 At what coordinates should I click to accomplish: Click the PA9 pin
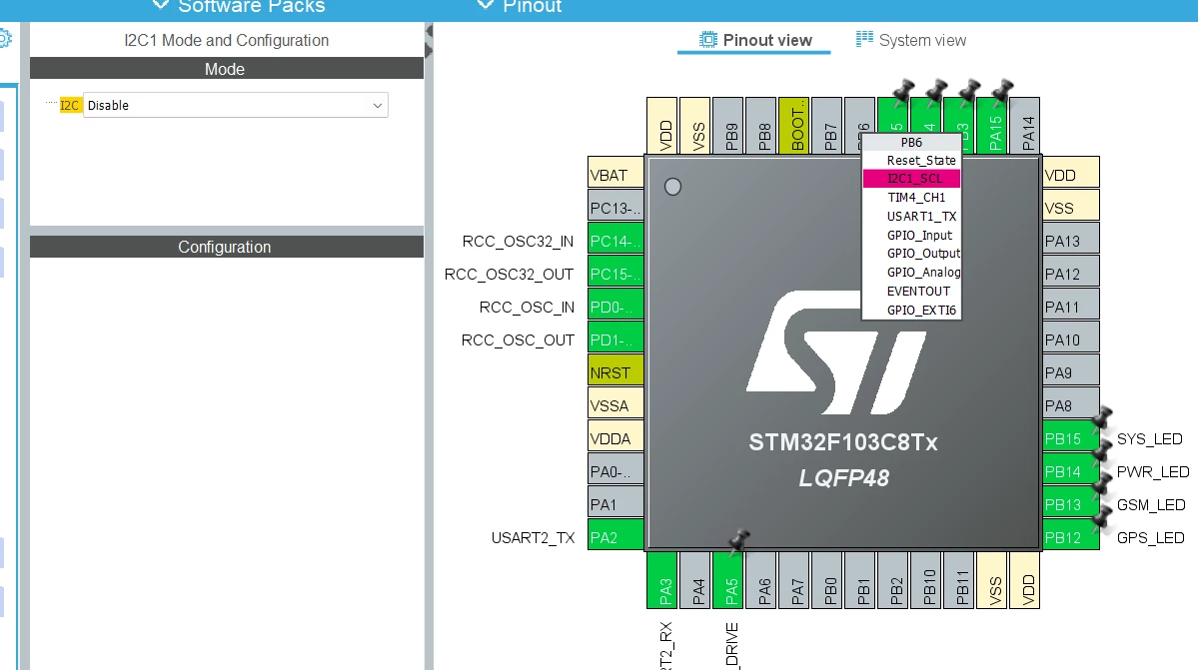coord(1071,372)
